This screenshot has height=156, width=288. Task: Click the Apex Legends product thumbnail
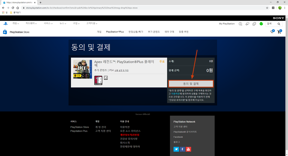83,69
